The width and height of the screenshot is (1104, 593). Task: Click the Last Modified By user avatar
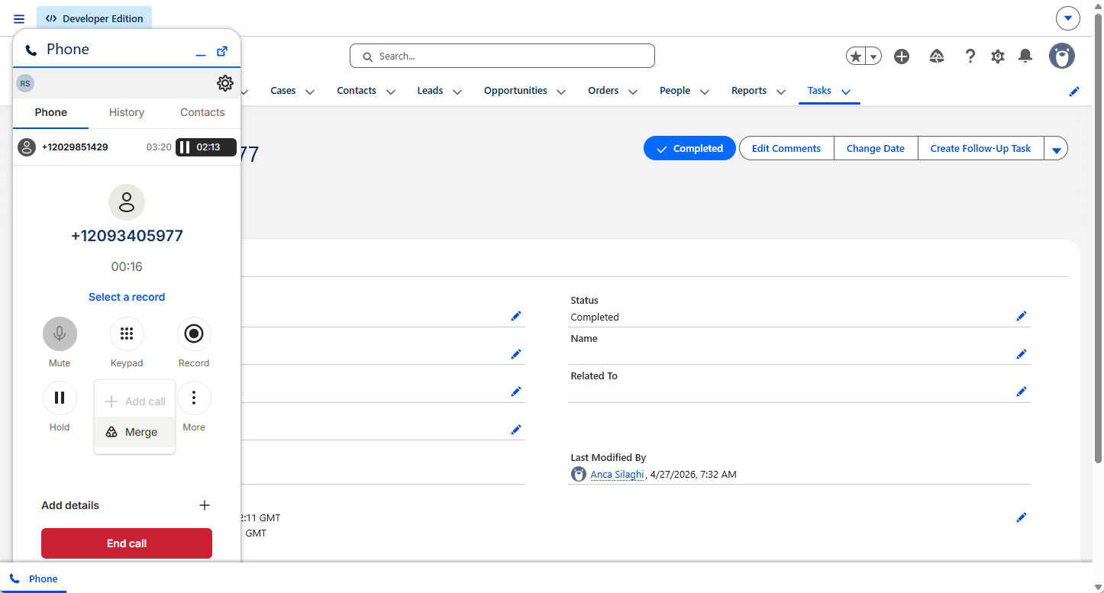coord(579,475)
